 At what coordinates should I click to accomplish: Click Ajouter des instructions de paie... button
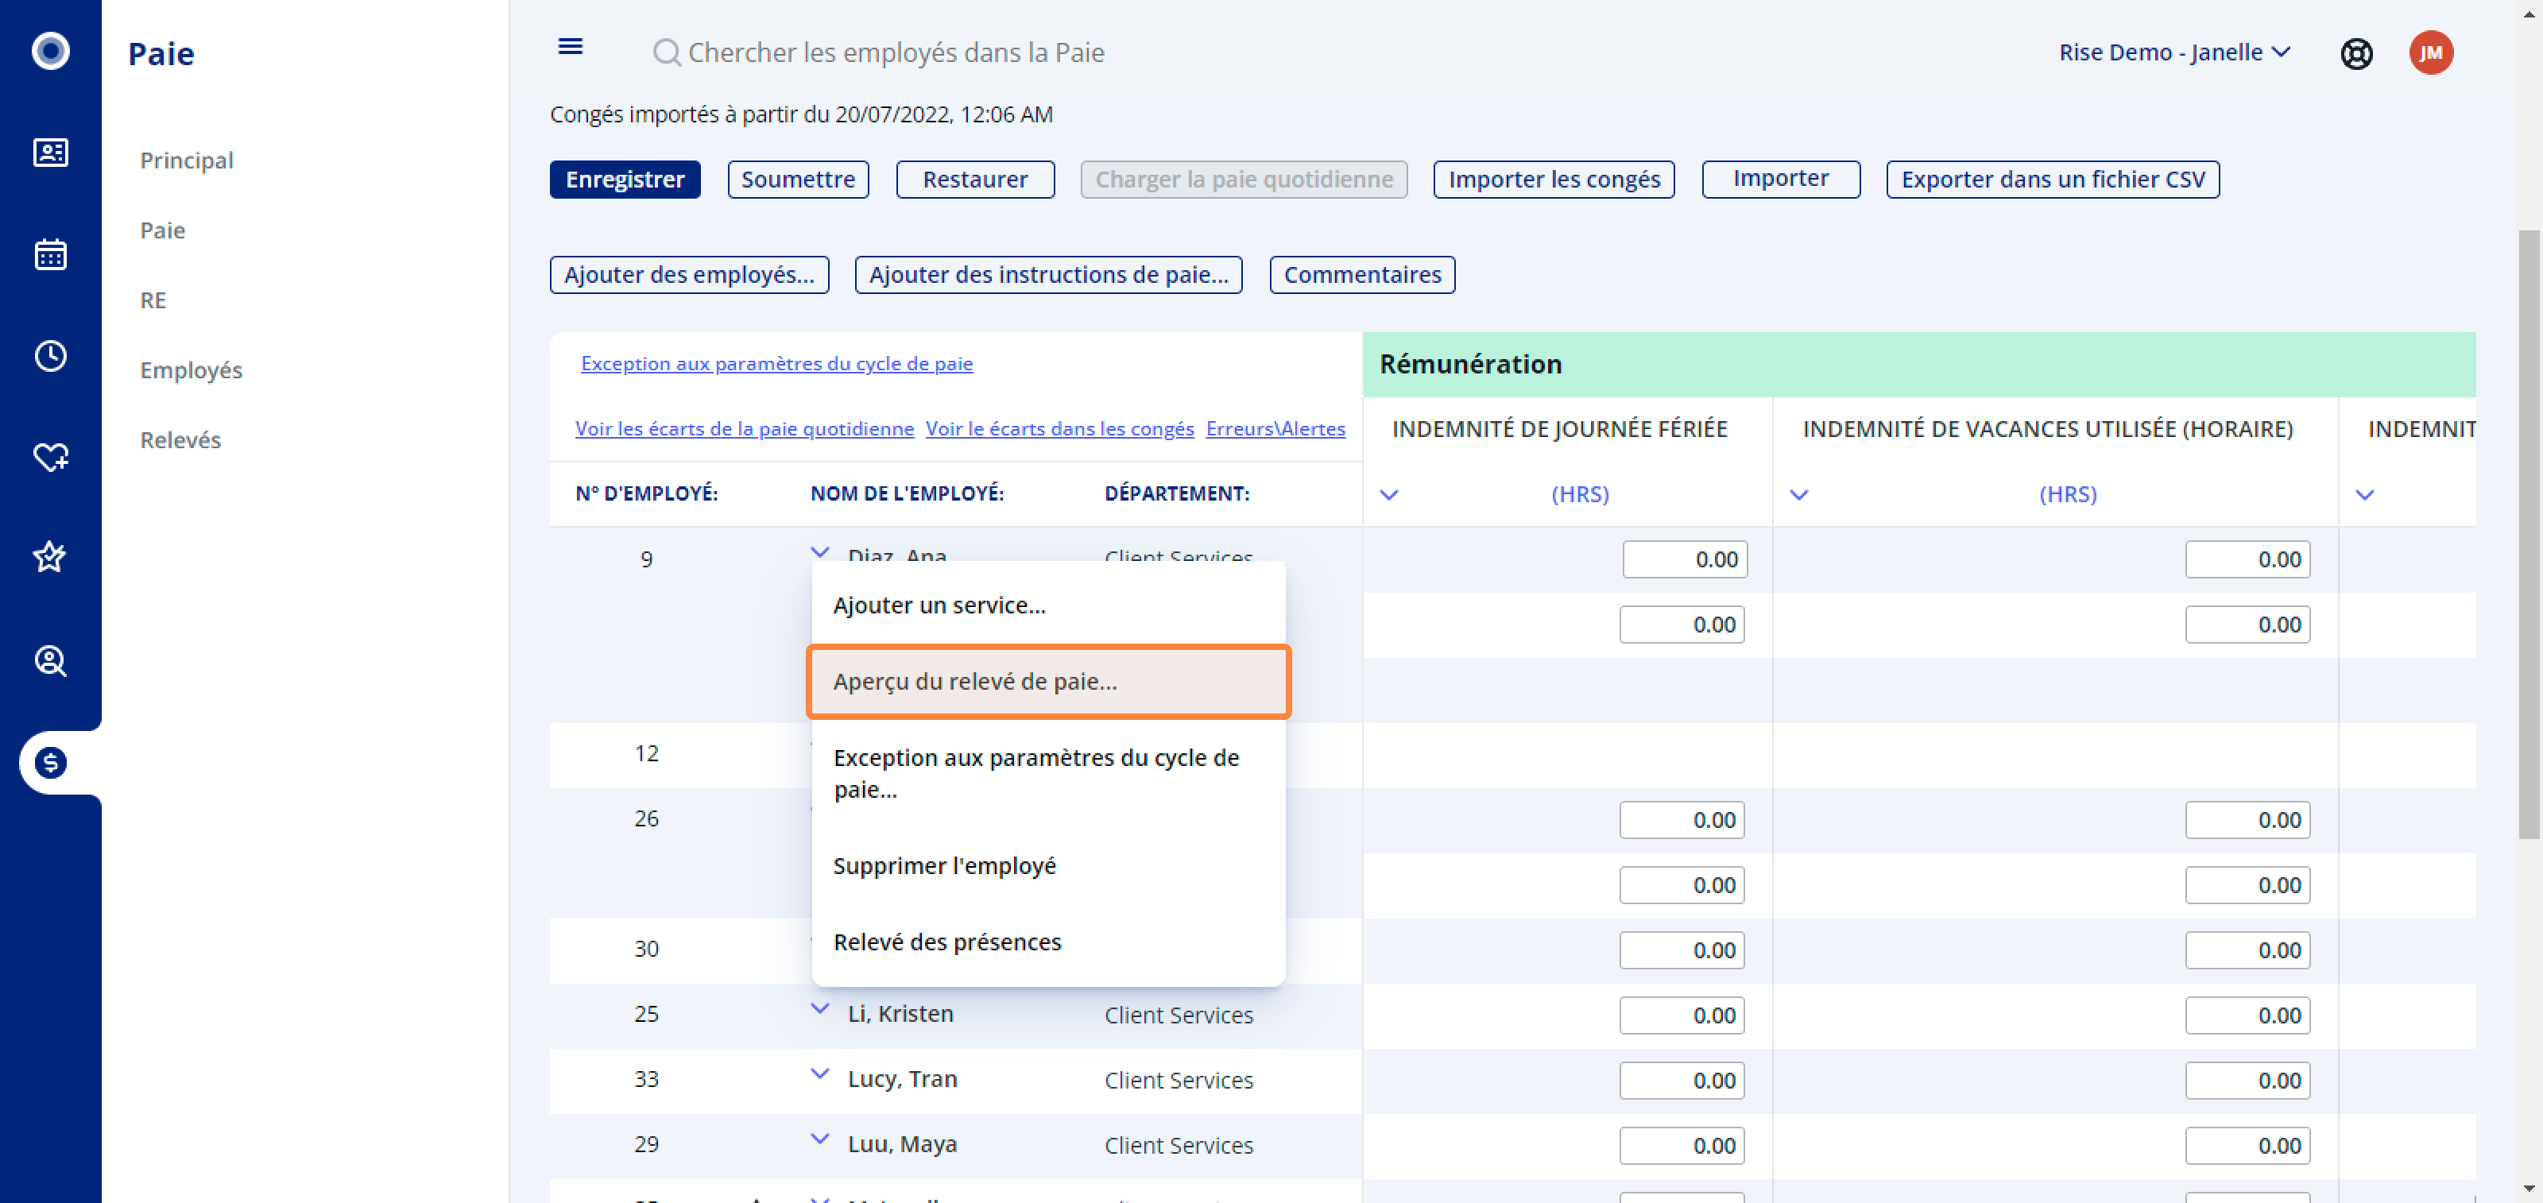click(x=1048, y=276)
